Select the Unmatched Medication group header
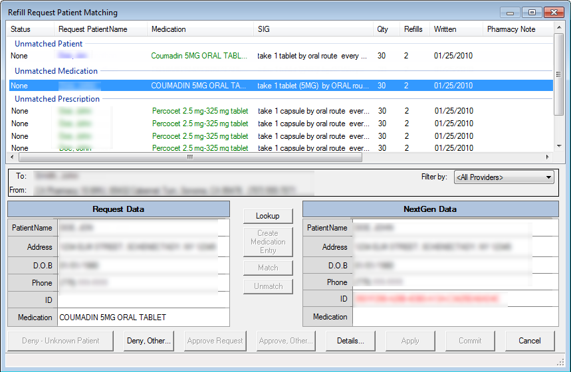This screenshot has height=372, width=571. click(56, 71)
